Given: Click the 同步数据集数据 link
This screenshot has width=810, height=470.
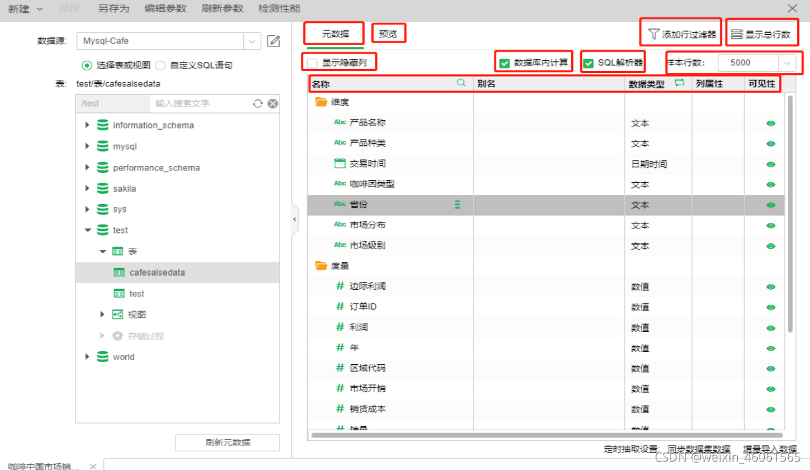Looking at the screenshot, I should click(699, 449).
